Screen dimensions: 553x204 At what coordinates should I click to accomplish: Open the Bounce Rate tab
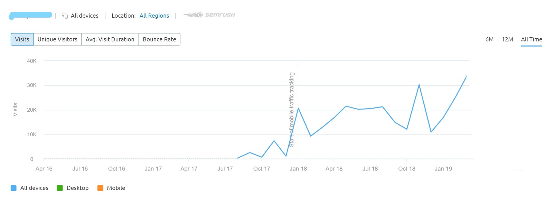click(x=159, y=39)
